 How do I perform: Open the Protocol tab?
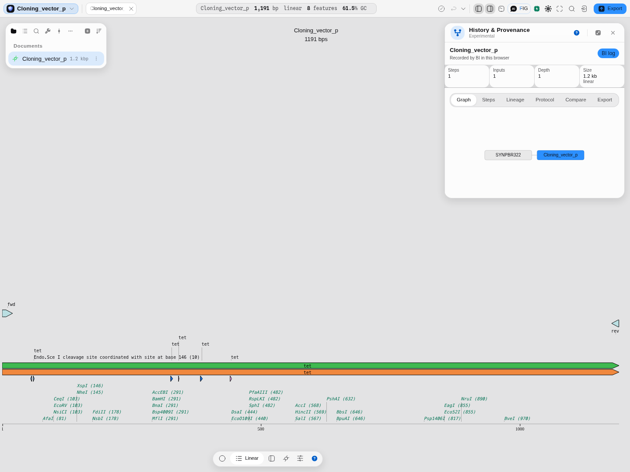545,100
